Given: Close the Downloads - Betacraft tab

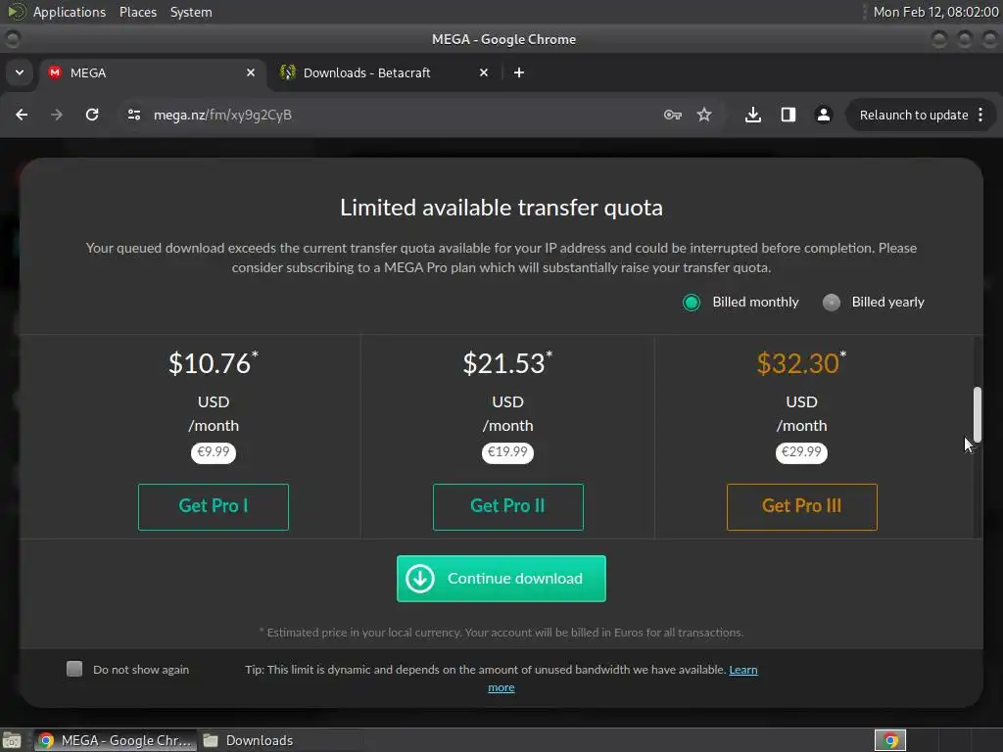Looking at the screenshot, I should point(484,72).
